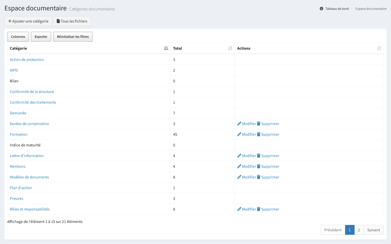The width and height of the screenshot is (391, 244).
Task: Open the Action de protection category
Action: (x=27, y=59)
